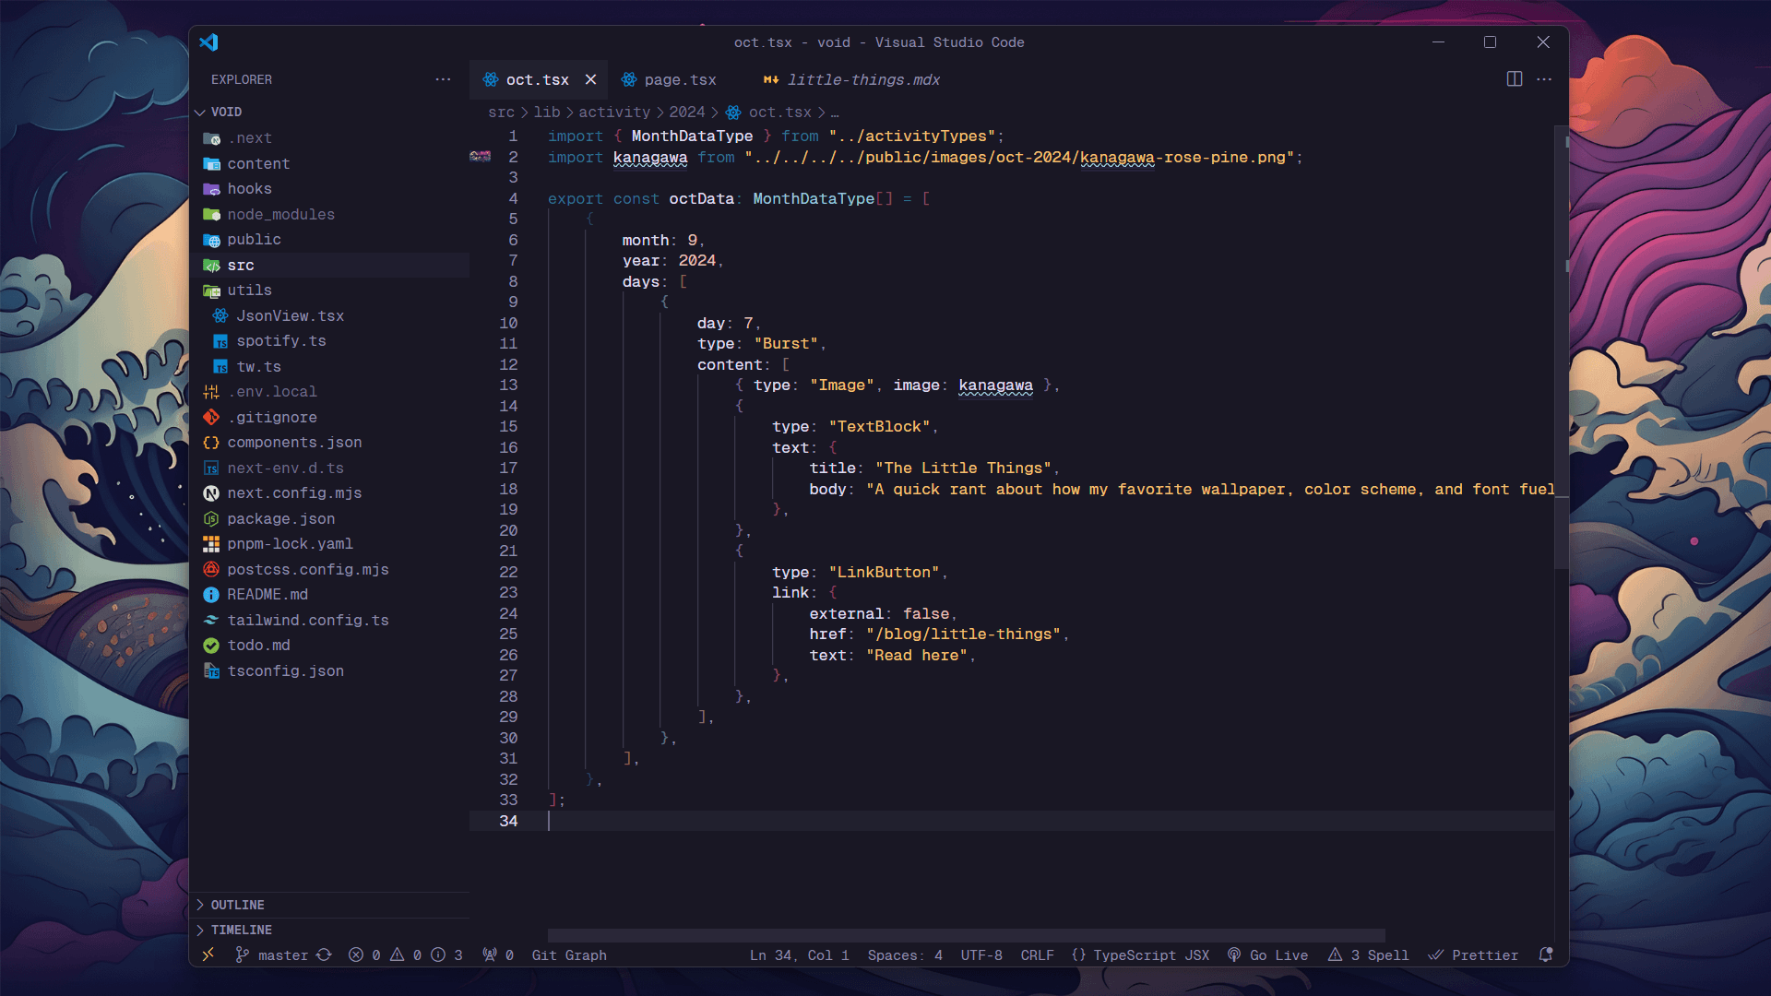Open notifications via the bell icon
1771x996 pixels.
pos(1547,955)
